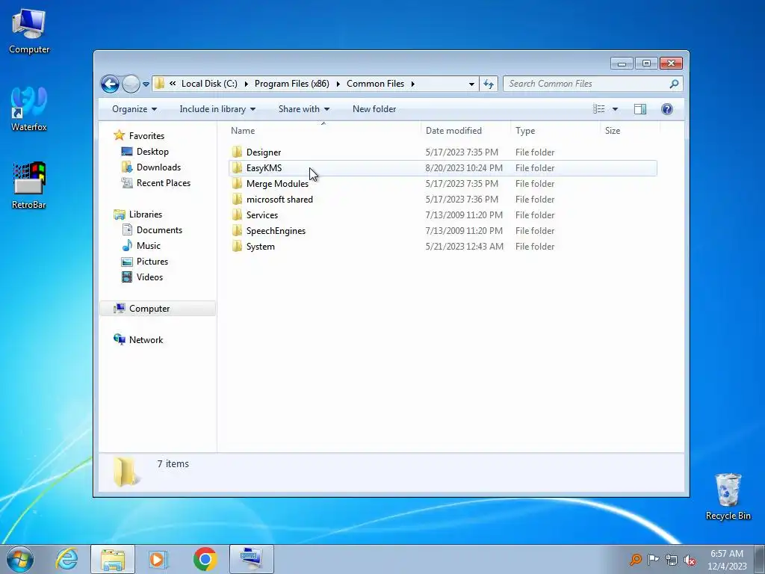Sort by Size column header

[x=613, y=131]
